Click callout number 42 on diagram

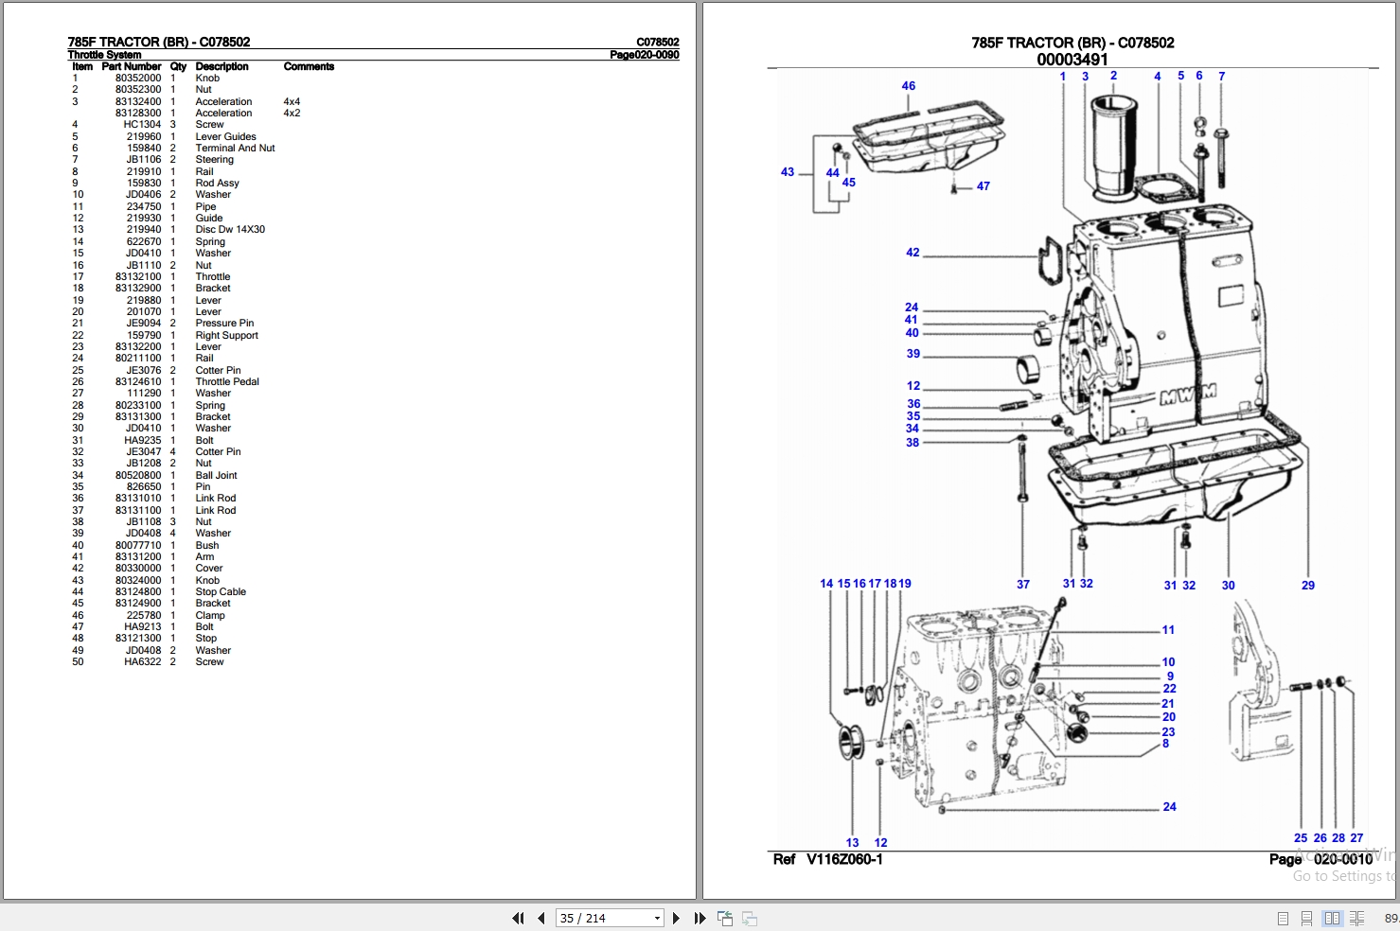(x=913, y=253)
